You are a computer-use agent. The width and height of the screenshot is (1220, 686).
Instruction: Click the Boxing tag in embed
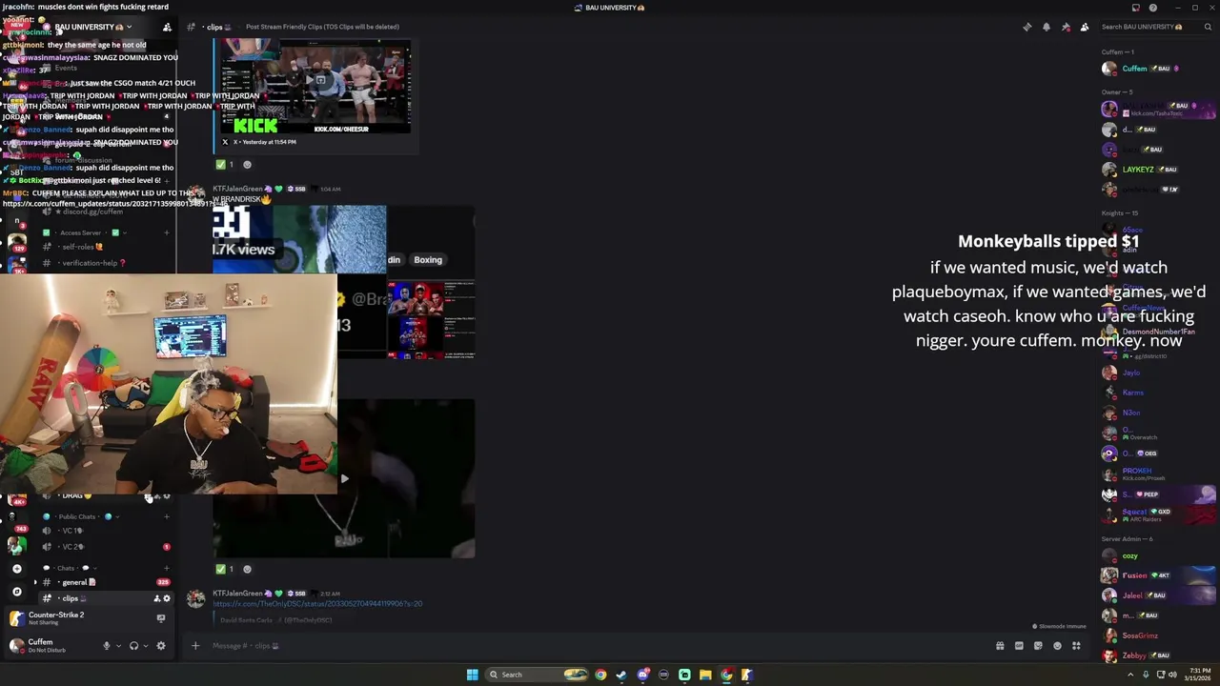point(428,259)
